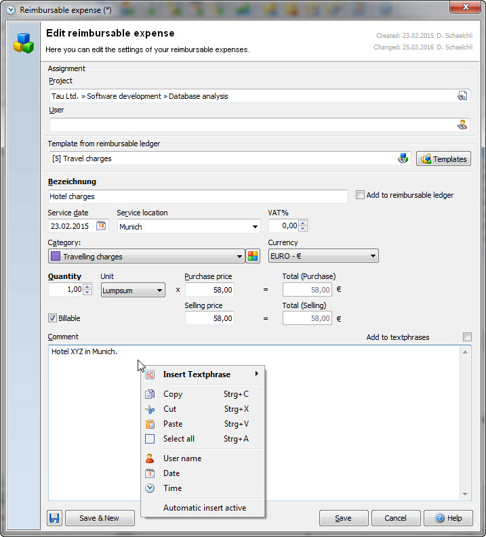Open project browse icon in Project field
The image size is (486, 537).
tap(462, 96)
